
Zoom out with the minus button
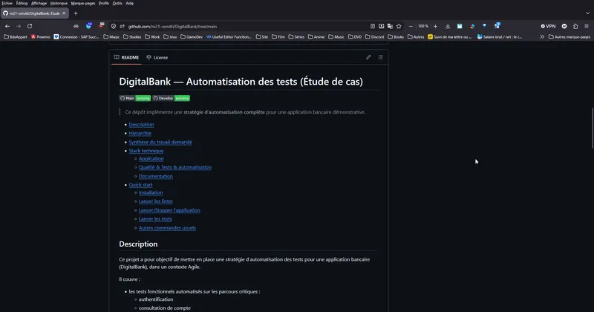coord(411,26)
